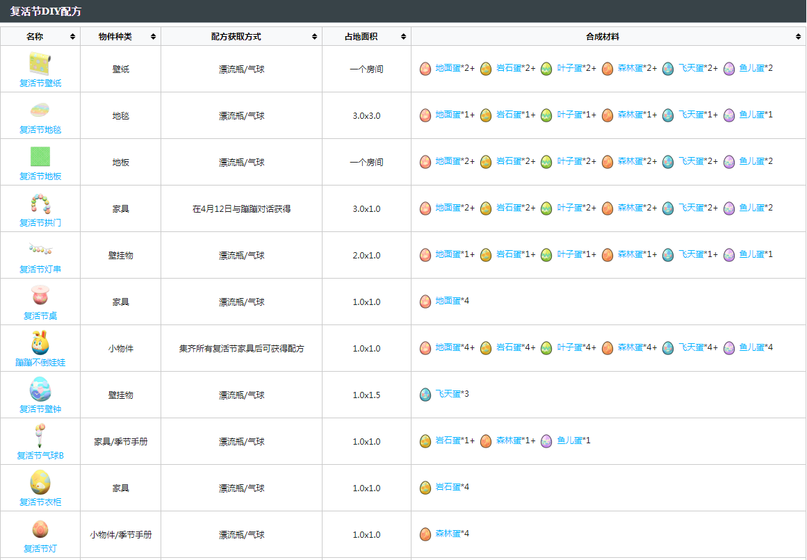Click the 复活节气球B balloon icon
Image resolution: width=807 pixels, height=560 pixels.
[x=40, y=436]
